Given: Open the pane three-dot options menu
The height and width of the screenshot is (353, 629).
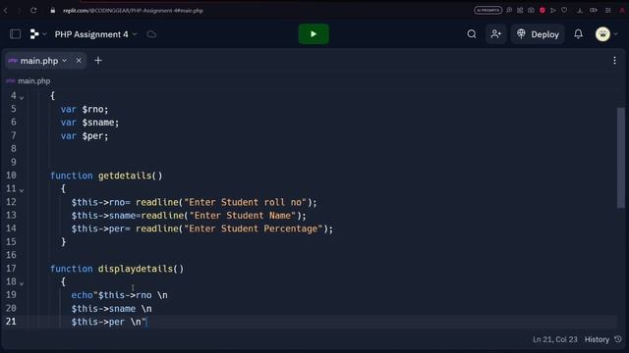Looking at the screenshot, I should click(614, 61).
